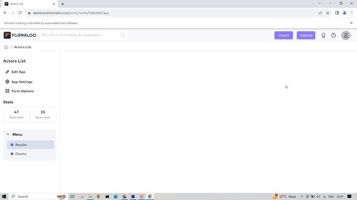Screen dimensions: 357x200
Task: Open the tab search dropdown arrow
Action: 320,4
